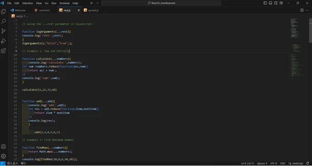Click the ReactJS_reast&spread search box
Viewport: 312px width, 166px height.
pos(161,3)
